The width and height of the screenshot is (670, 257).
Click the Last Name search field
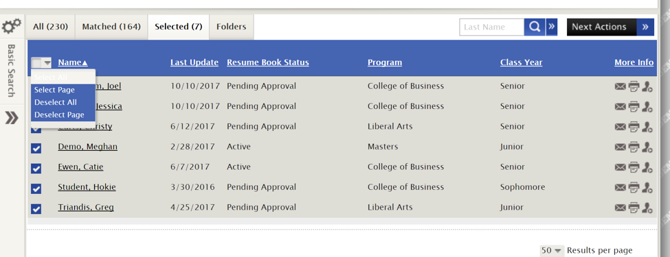point(492,27)
